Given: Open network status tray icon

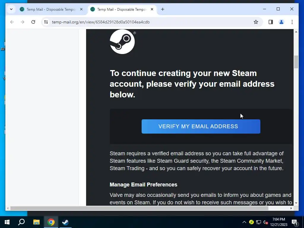Looking at the screenshot, I should coord(259,222).
